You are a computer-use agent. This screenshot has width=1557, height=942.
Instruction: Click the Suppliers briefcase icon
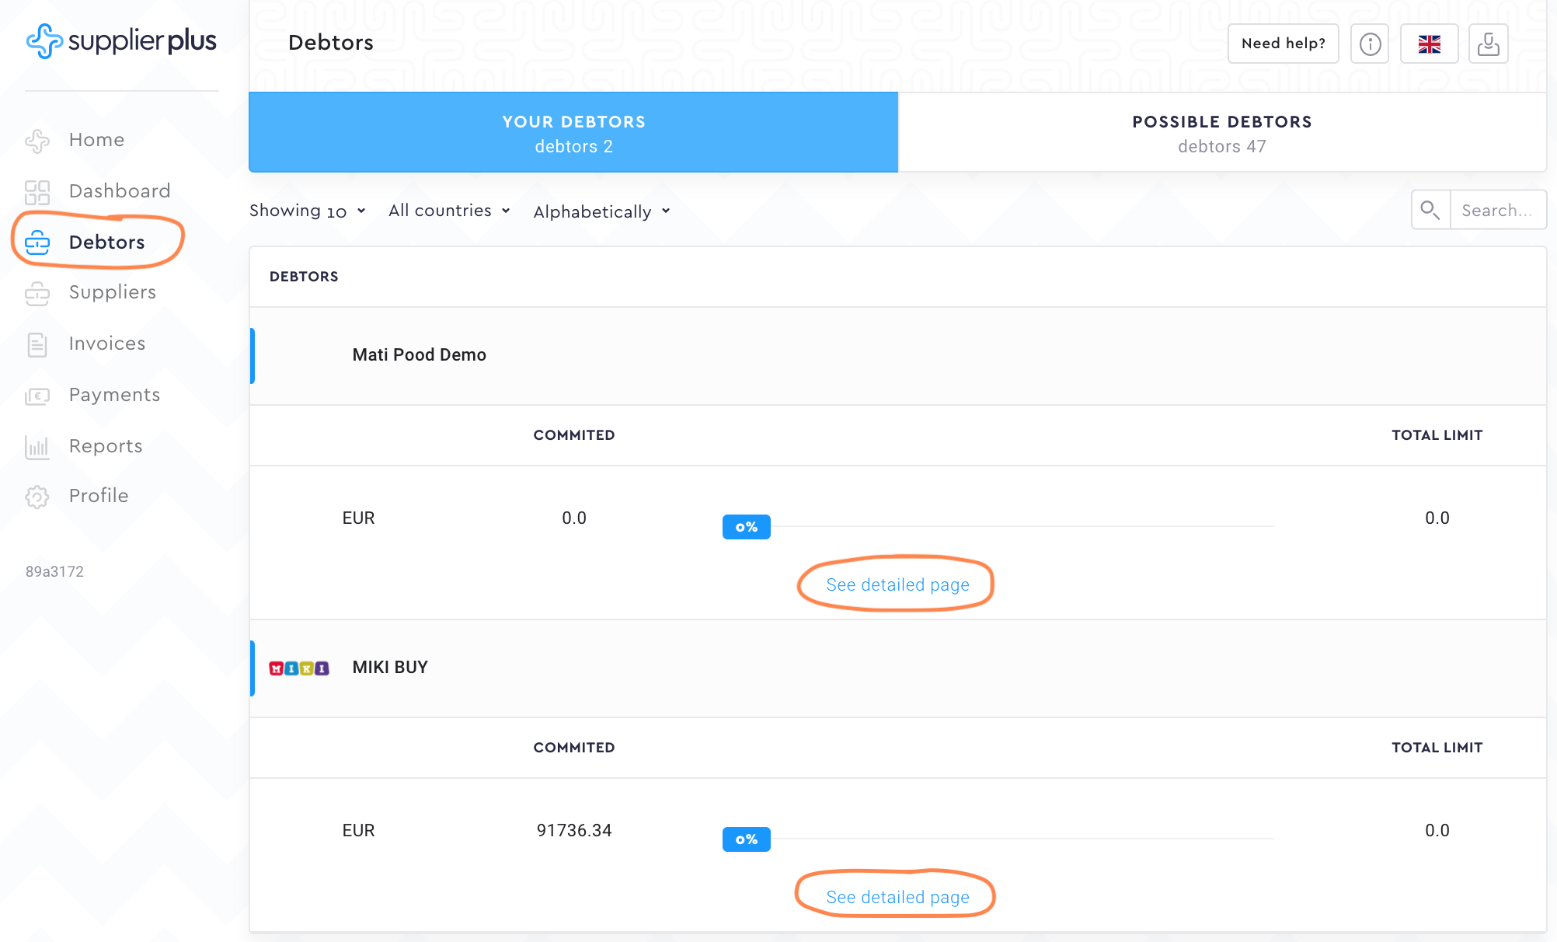click(37, 293)
